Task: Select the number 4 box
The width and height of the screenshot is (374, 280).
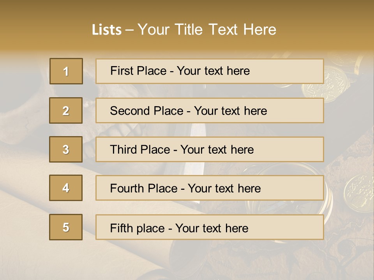Action: tap(66, 188)
